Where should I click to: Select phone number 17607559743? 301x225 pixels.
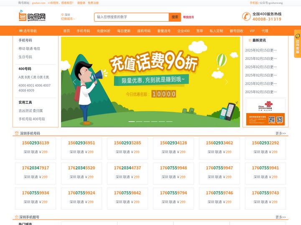coord(265,192)
